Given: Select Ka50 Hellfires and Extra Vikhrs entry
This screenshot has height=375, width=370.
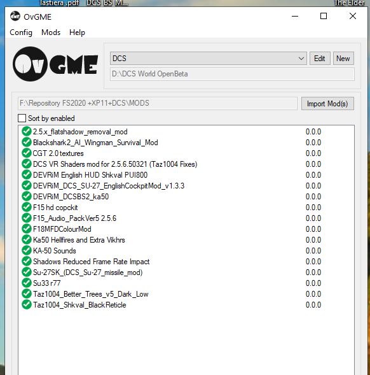Looking at the screenshot, I should pos(79,240).
